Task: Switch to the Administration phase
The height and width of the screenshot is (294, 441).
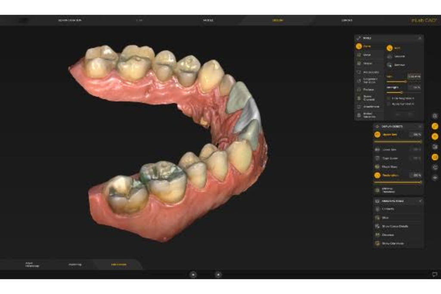Action: click(x=70, y=20)
